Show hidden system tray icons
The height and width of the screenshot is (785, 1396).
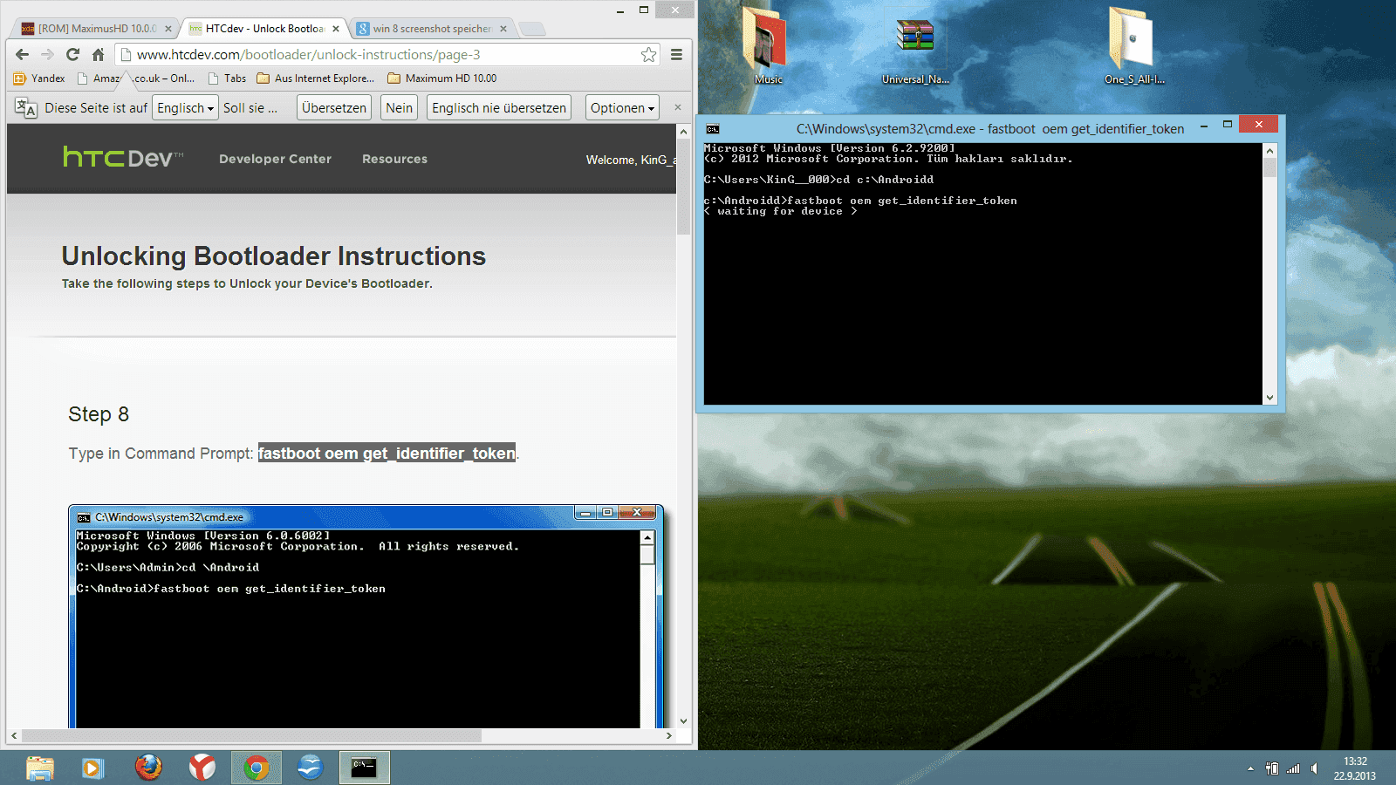pyautogui.click(x=1250, y=768)
